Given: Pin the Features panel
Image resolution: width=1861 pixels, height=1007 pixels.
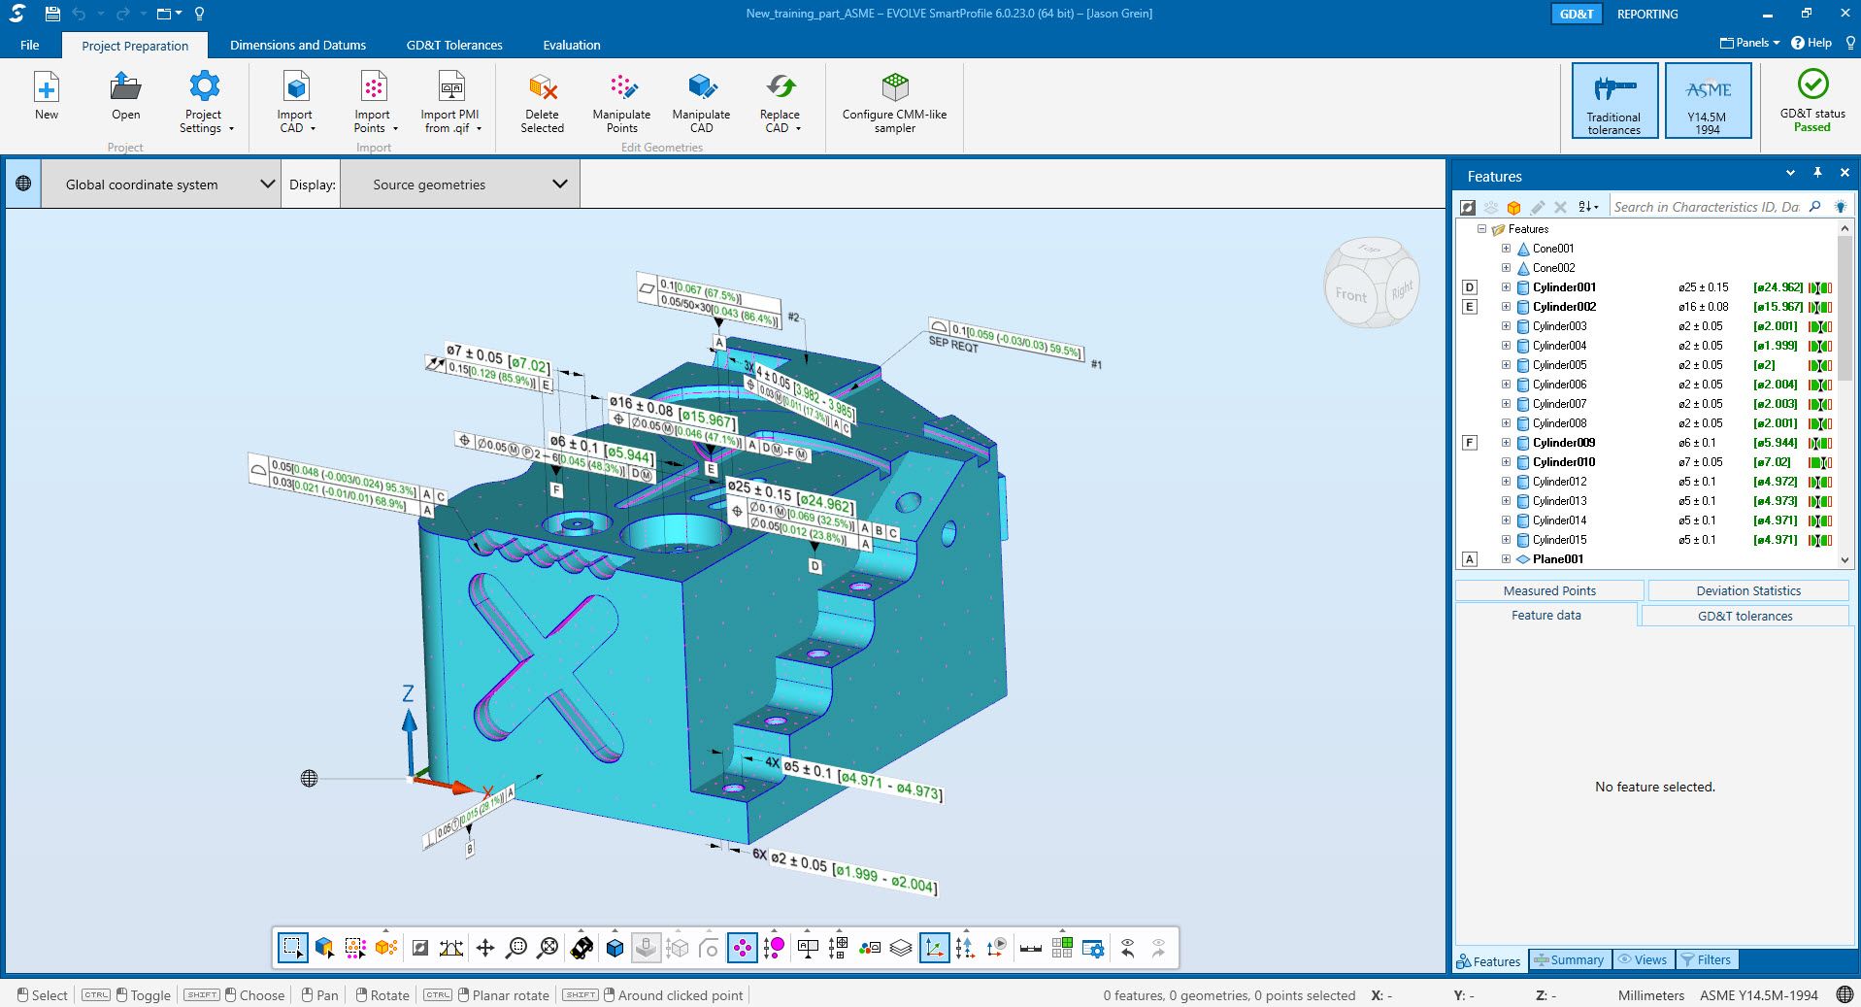Looking at the screenshot, I should tap(1817, 173).
